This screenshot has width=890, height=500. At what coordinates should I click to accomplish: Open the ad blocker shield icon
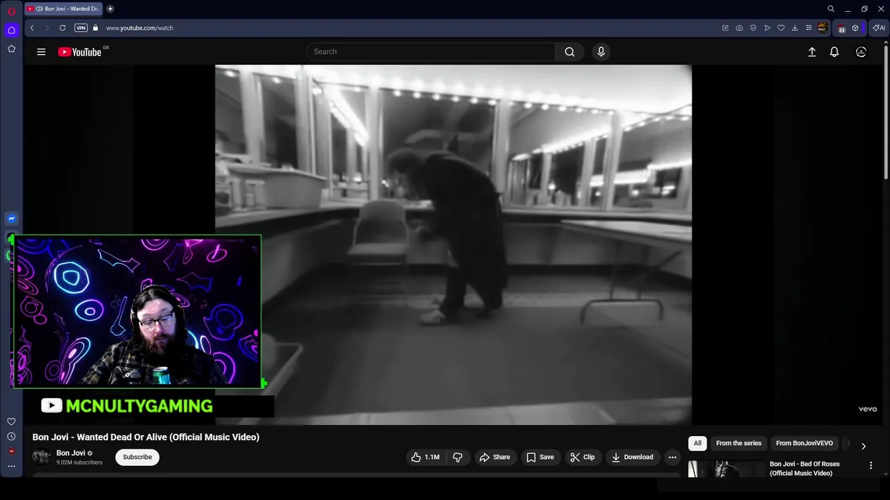[x=753, y=28]
